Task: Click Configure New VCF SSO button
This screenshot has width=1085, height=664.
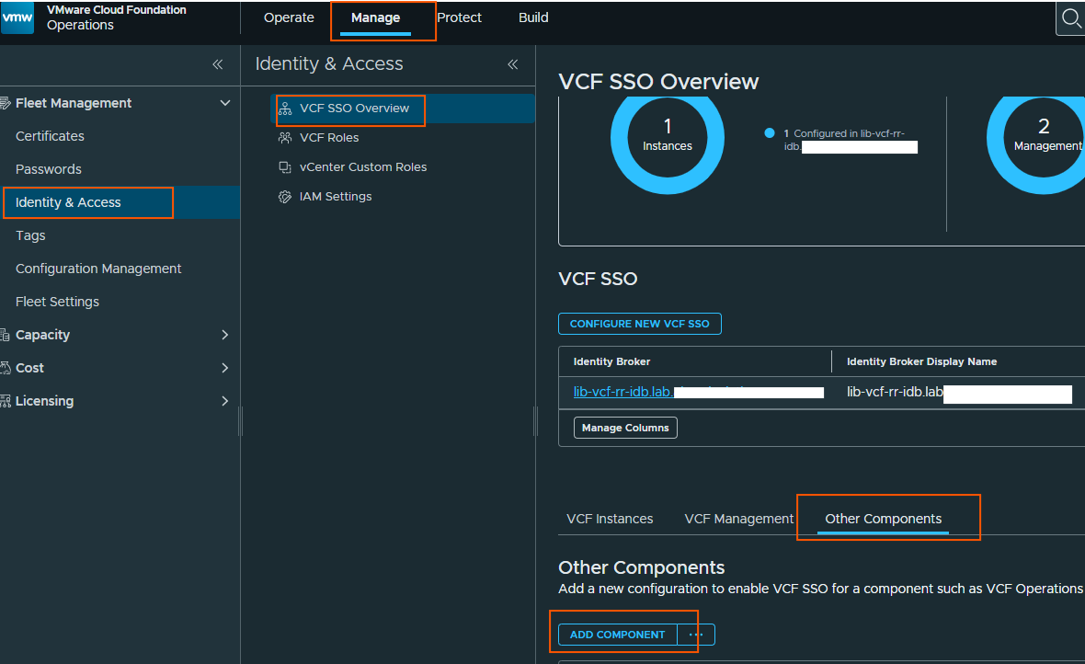Action: click(639, 324)
